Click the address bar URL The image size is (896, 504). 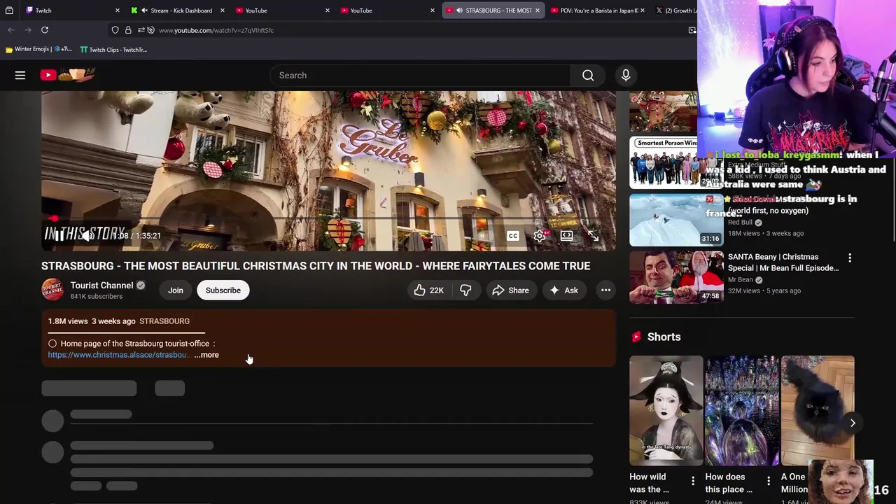coord(216,30)
